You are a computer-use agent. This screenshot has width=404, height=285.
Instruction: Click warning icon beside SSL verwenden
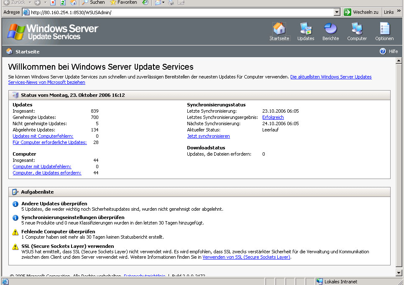tap(15, 247)
